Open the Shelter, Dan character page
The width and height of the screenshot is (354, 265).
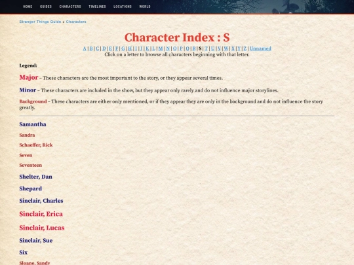tap(35, 177)
